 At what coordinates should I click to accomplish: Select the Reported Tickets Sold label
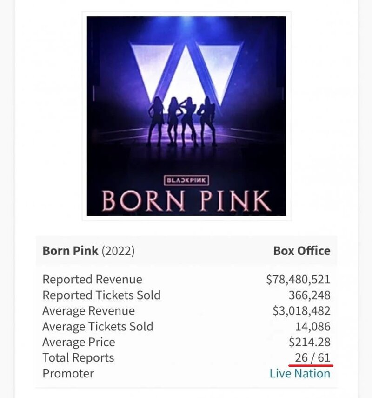(101, 295)
